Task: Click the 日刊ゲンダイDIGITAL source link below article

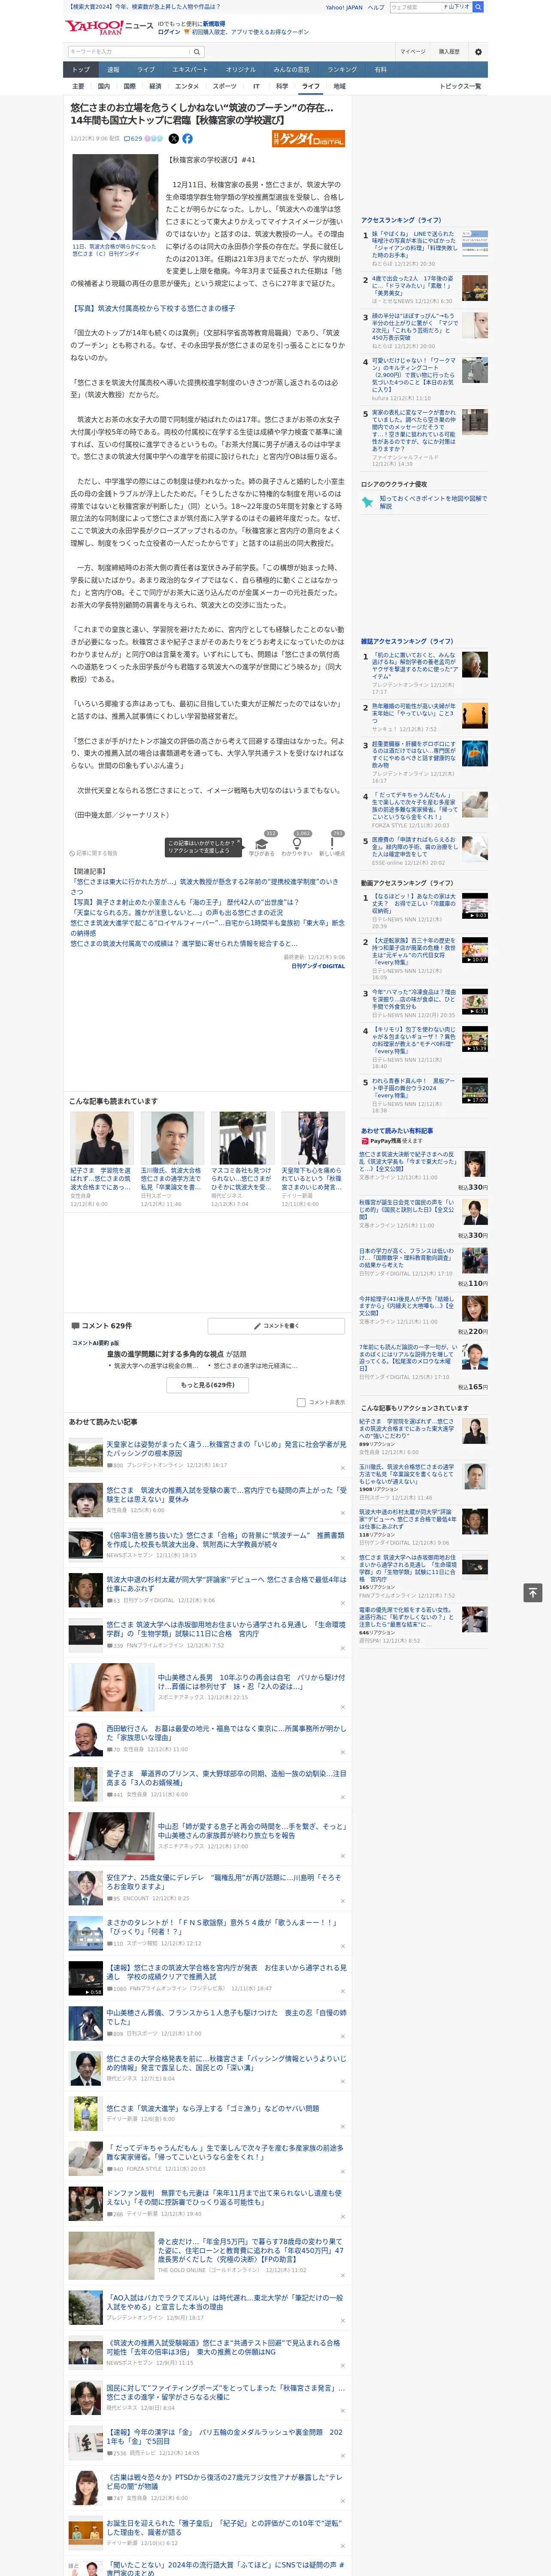Action: point(318,966)
